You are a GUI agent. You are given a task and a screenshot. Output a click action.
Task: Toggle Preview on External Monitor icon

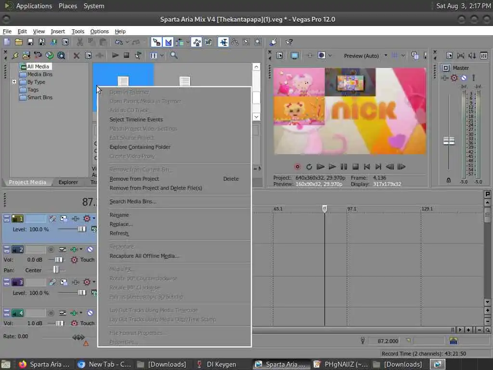click(x=295, y=56)
